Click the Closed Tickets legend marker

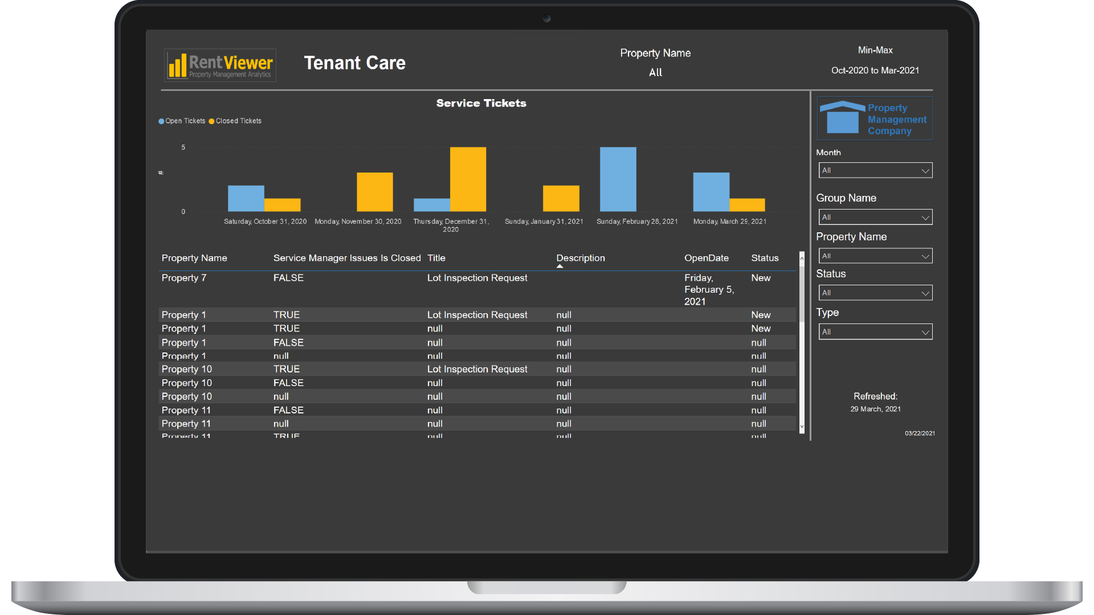tap(211, 121)
